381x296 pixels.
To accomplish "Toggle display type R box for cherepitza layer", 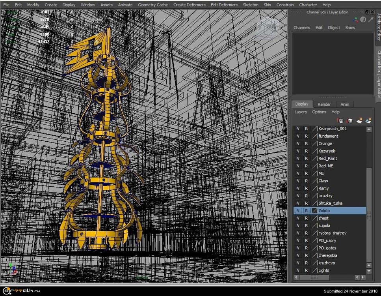I will (x=307, y=256).
